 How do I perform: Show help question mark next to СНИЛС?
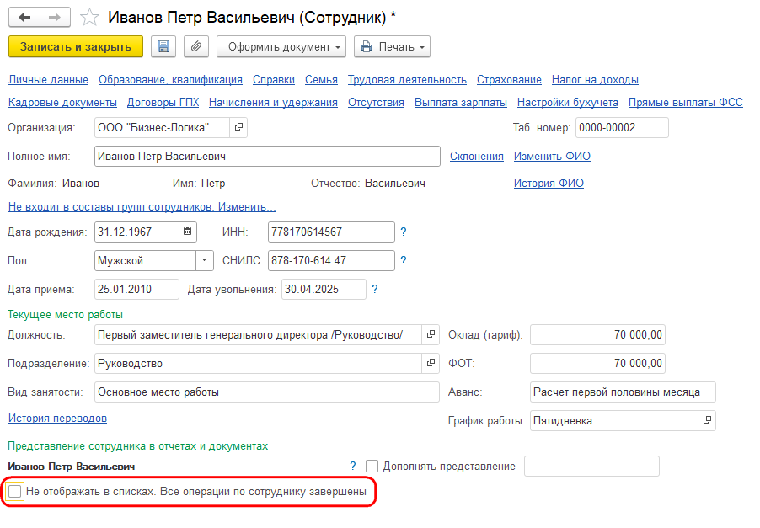(x=404, y=260)
